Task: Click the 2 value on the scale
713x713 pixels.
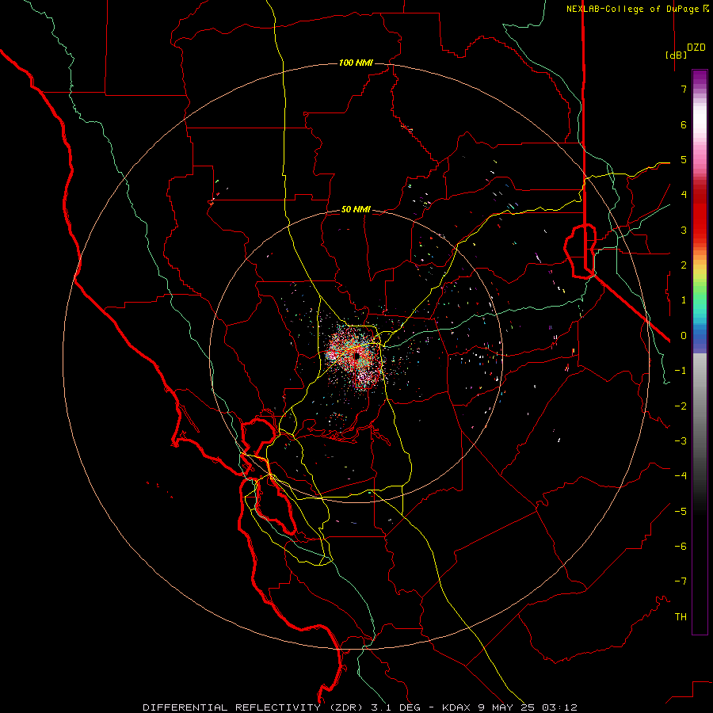Action: [x=684, y=265]
